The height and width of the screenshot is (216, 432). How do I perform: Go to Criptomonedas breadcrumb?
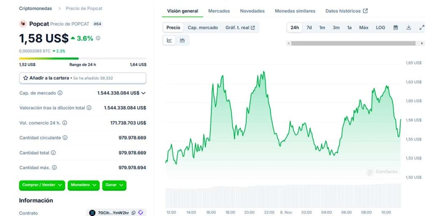click(35, 8)
